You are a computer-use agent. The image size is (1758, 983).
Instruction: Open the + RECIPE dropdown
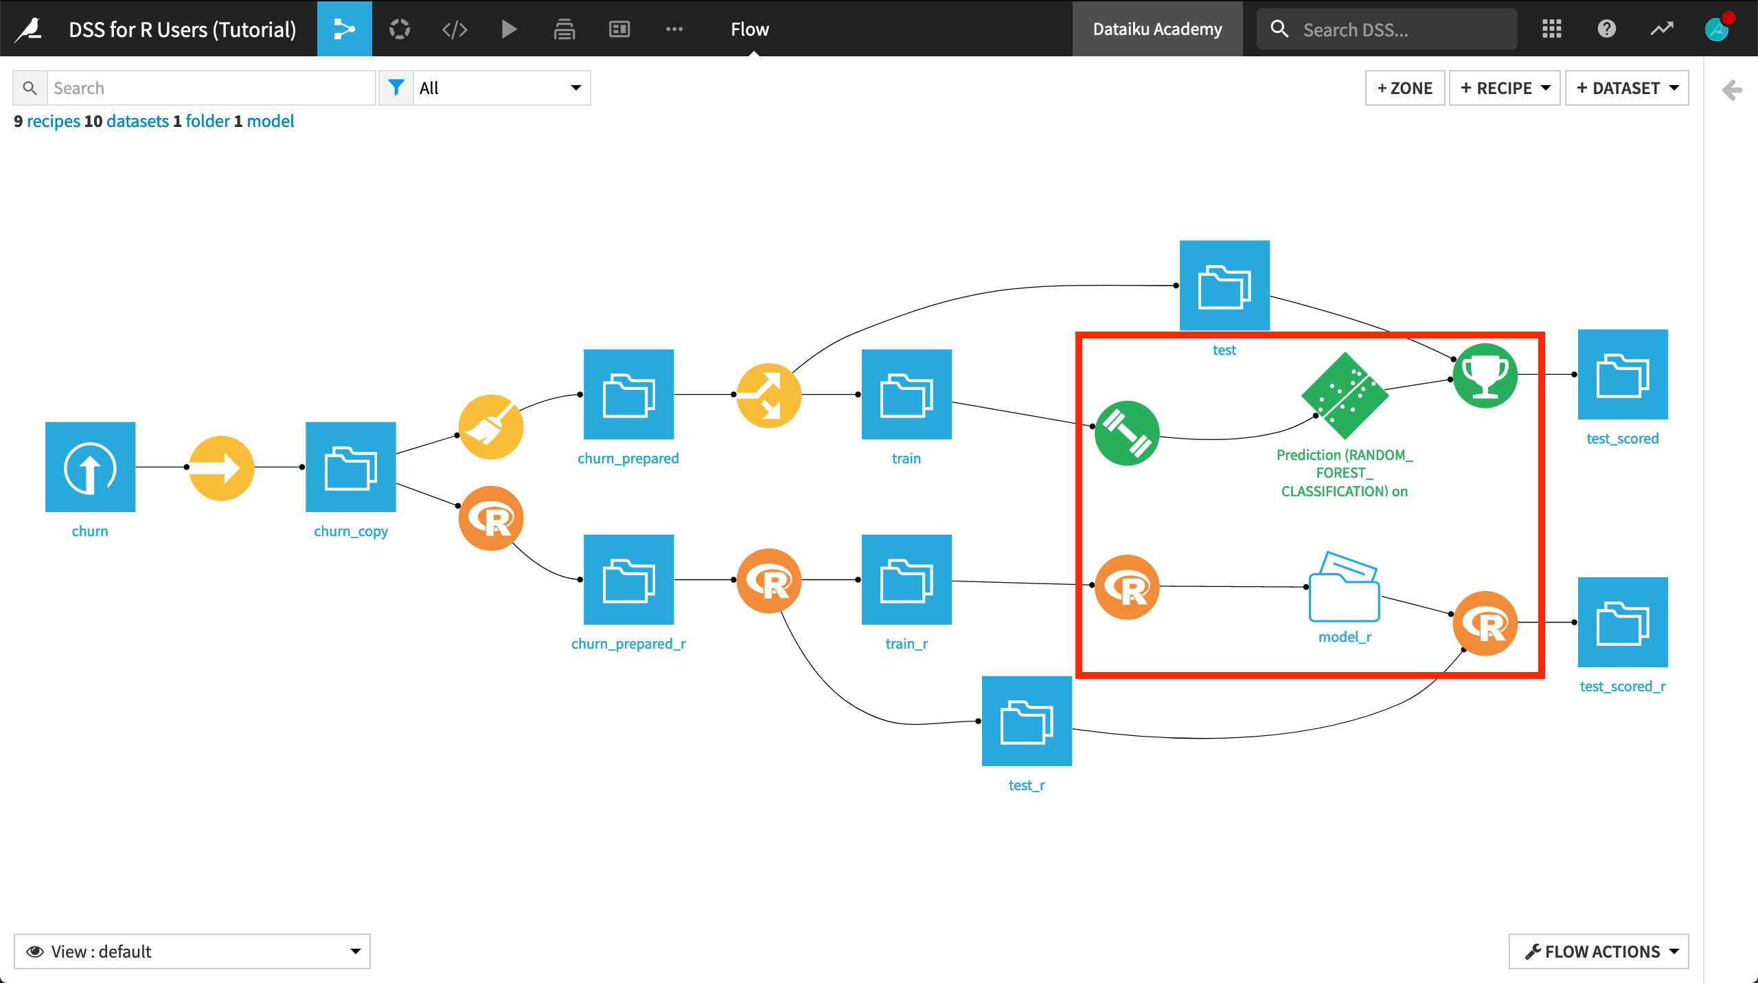pyautogui.click(x=1505, y=88)
